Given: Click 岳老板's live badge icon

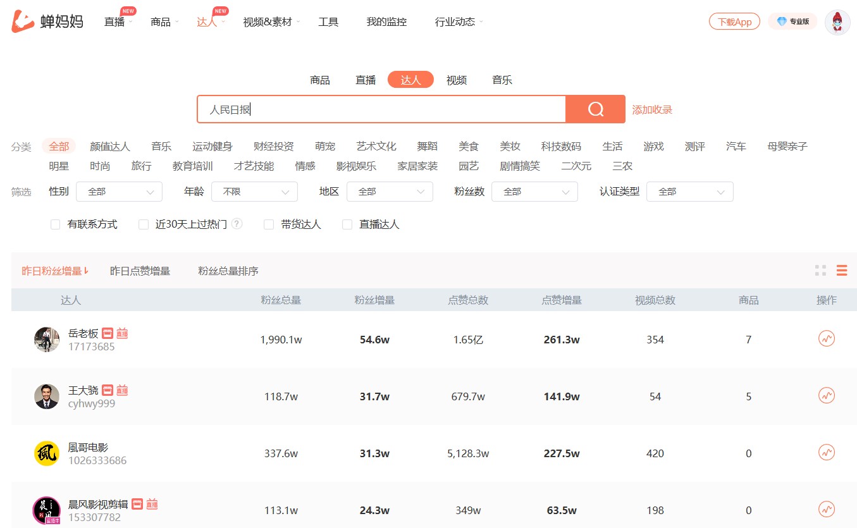Looking at the screenshot, I should [122, 333].
